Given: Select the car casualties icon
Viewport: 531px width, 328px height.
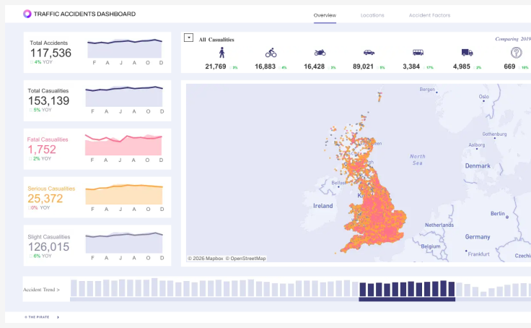Looking at the screenshot, I should click(369, 53).
